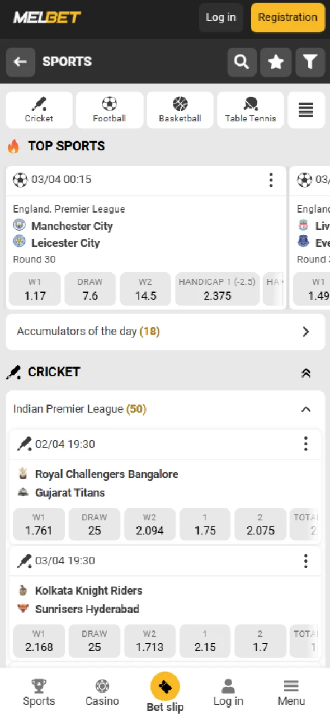Image resolution: width=330 pixels, height=716 pixels.
Task: Collapse the CRICKET section
Action: point(306,372)
